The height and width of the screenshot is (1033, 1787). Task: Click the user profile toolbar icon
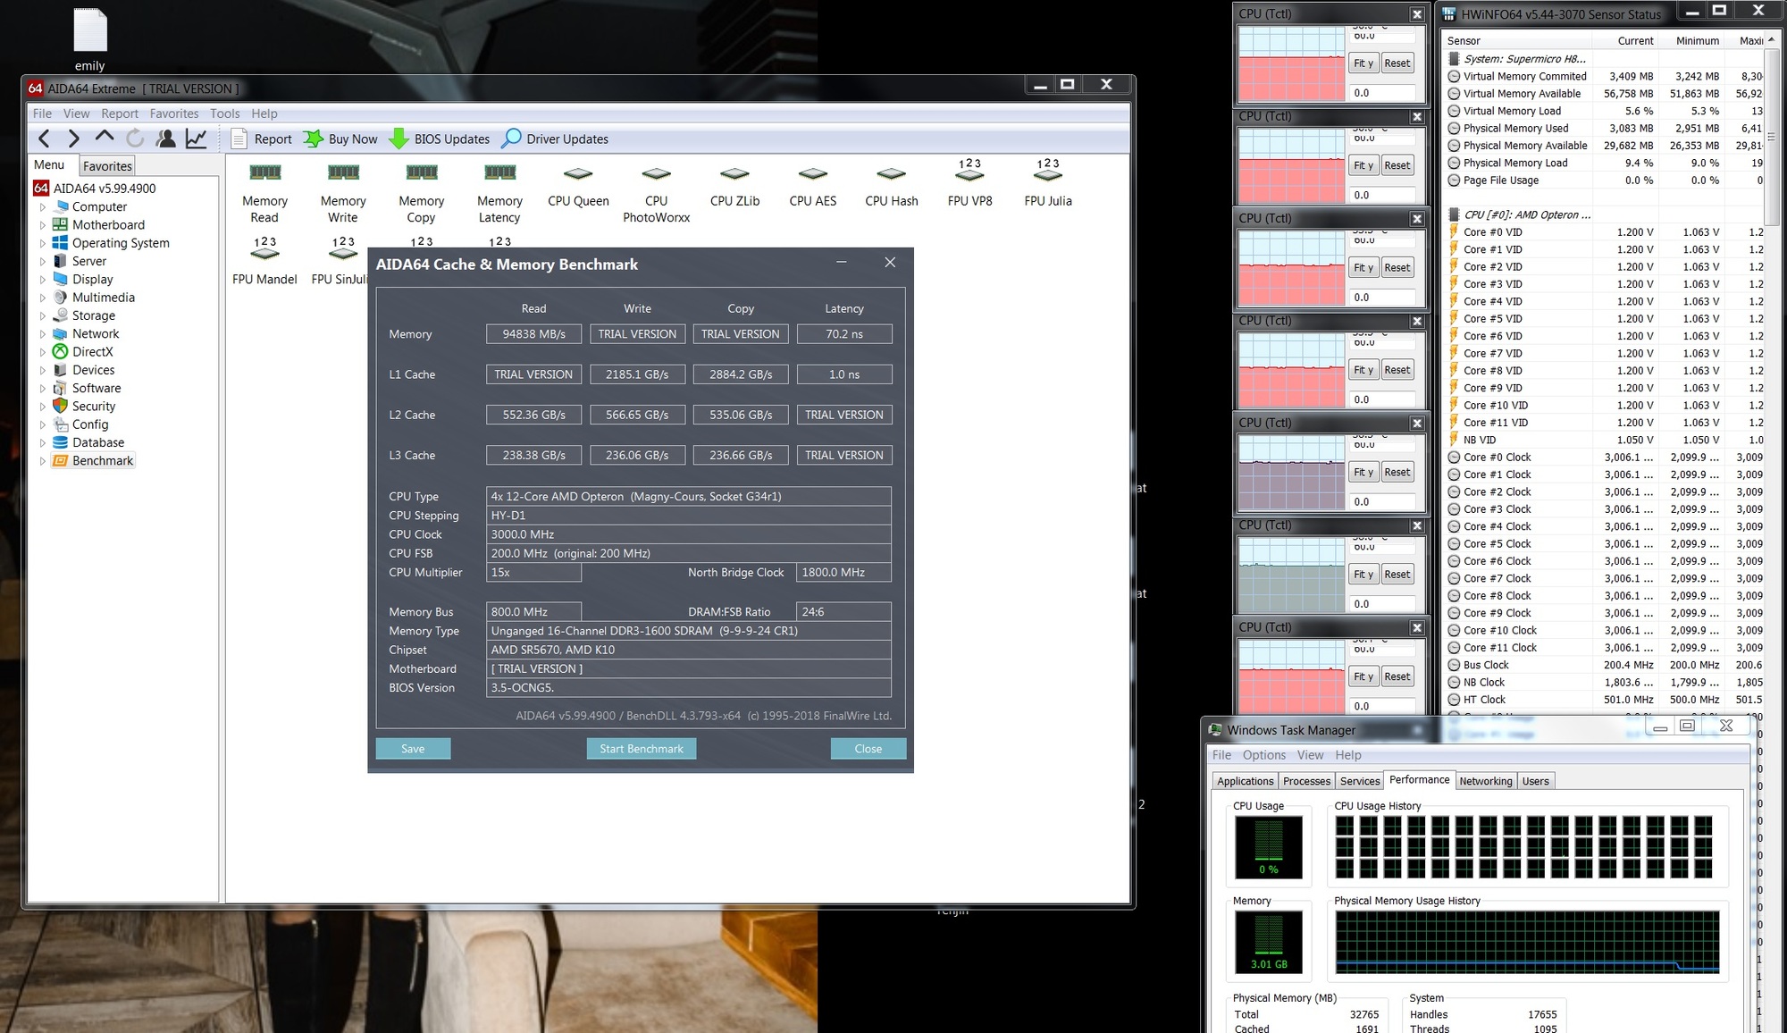pyautogui.click(x=165, y=139)
